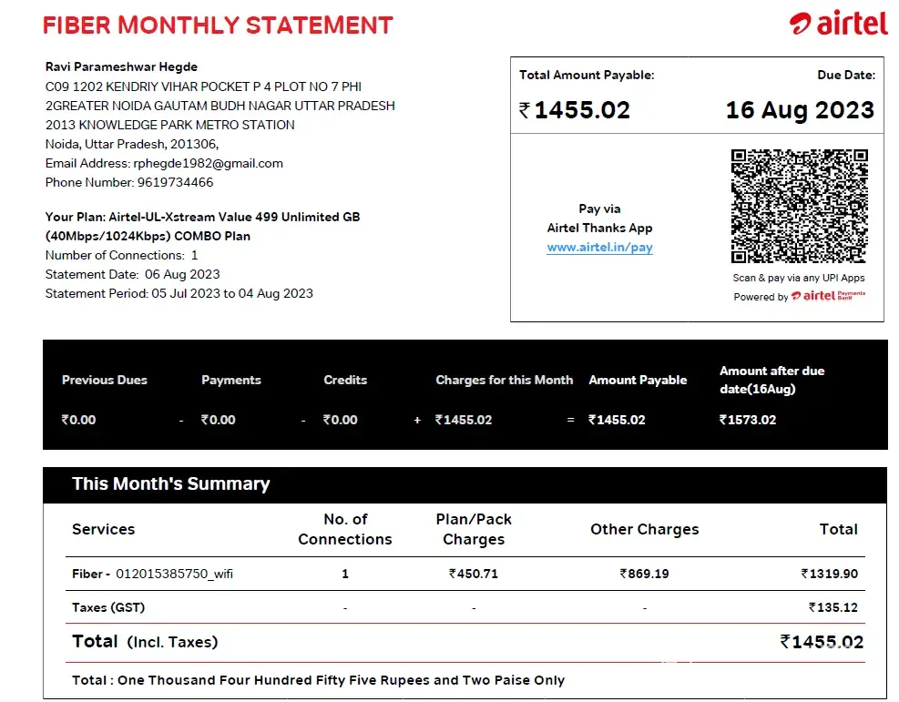Viewport: 899px width, 702px height.
Task: Click the Taxes (GST) amount ₹135.12
Action: point(833,607)
